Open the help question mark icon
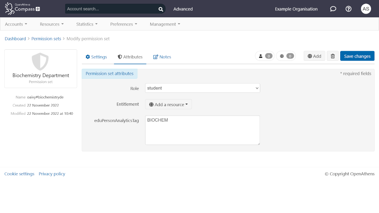 click(x=348, y=9)
